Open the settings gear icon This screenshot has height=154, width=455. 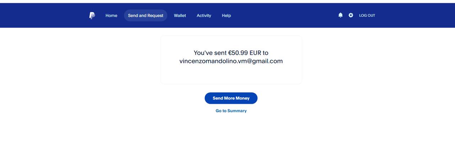351,15
